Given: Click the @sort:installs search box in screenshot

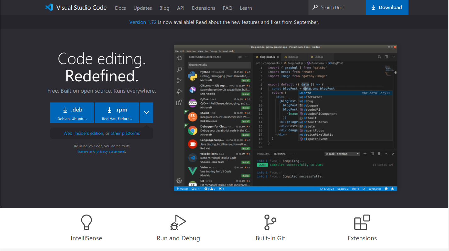Looking at the screenshot, I should [219, 65].
